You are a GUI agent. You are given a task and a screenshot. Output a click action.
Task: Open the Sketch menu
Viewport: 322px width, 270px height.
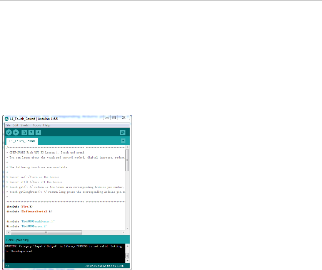click(25, 125)
